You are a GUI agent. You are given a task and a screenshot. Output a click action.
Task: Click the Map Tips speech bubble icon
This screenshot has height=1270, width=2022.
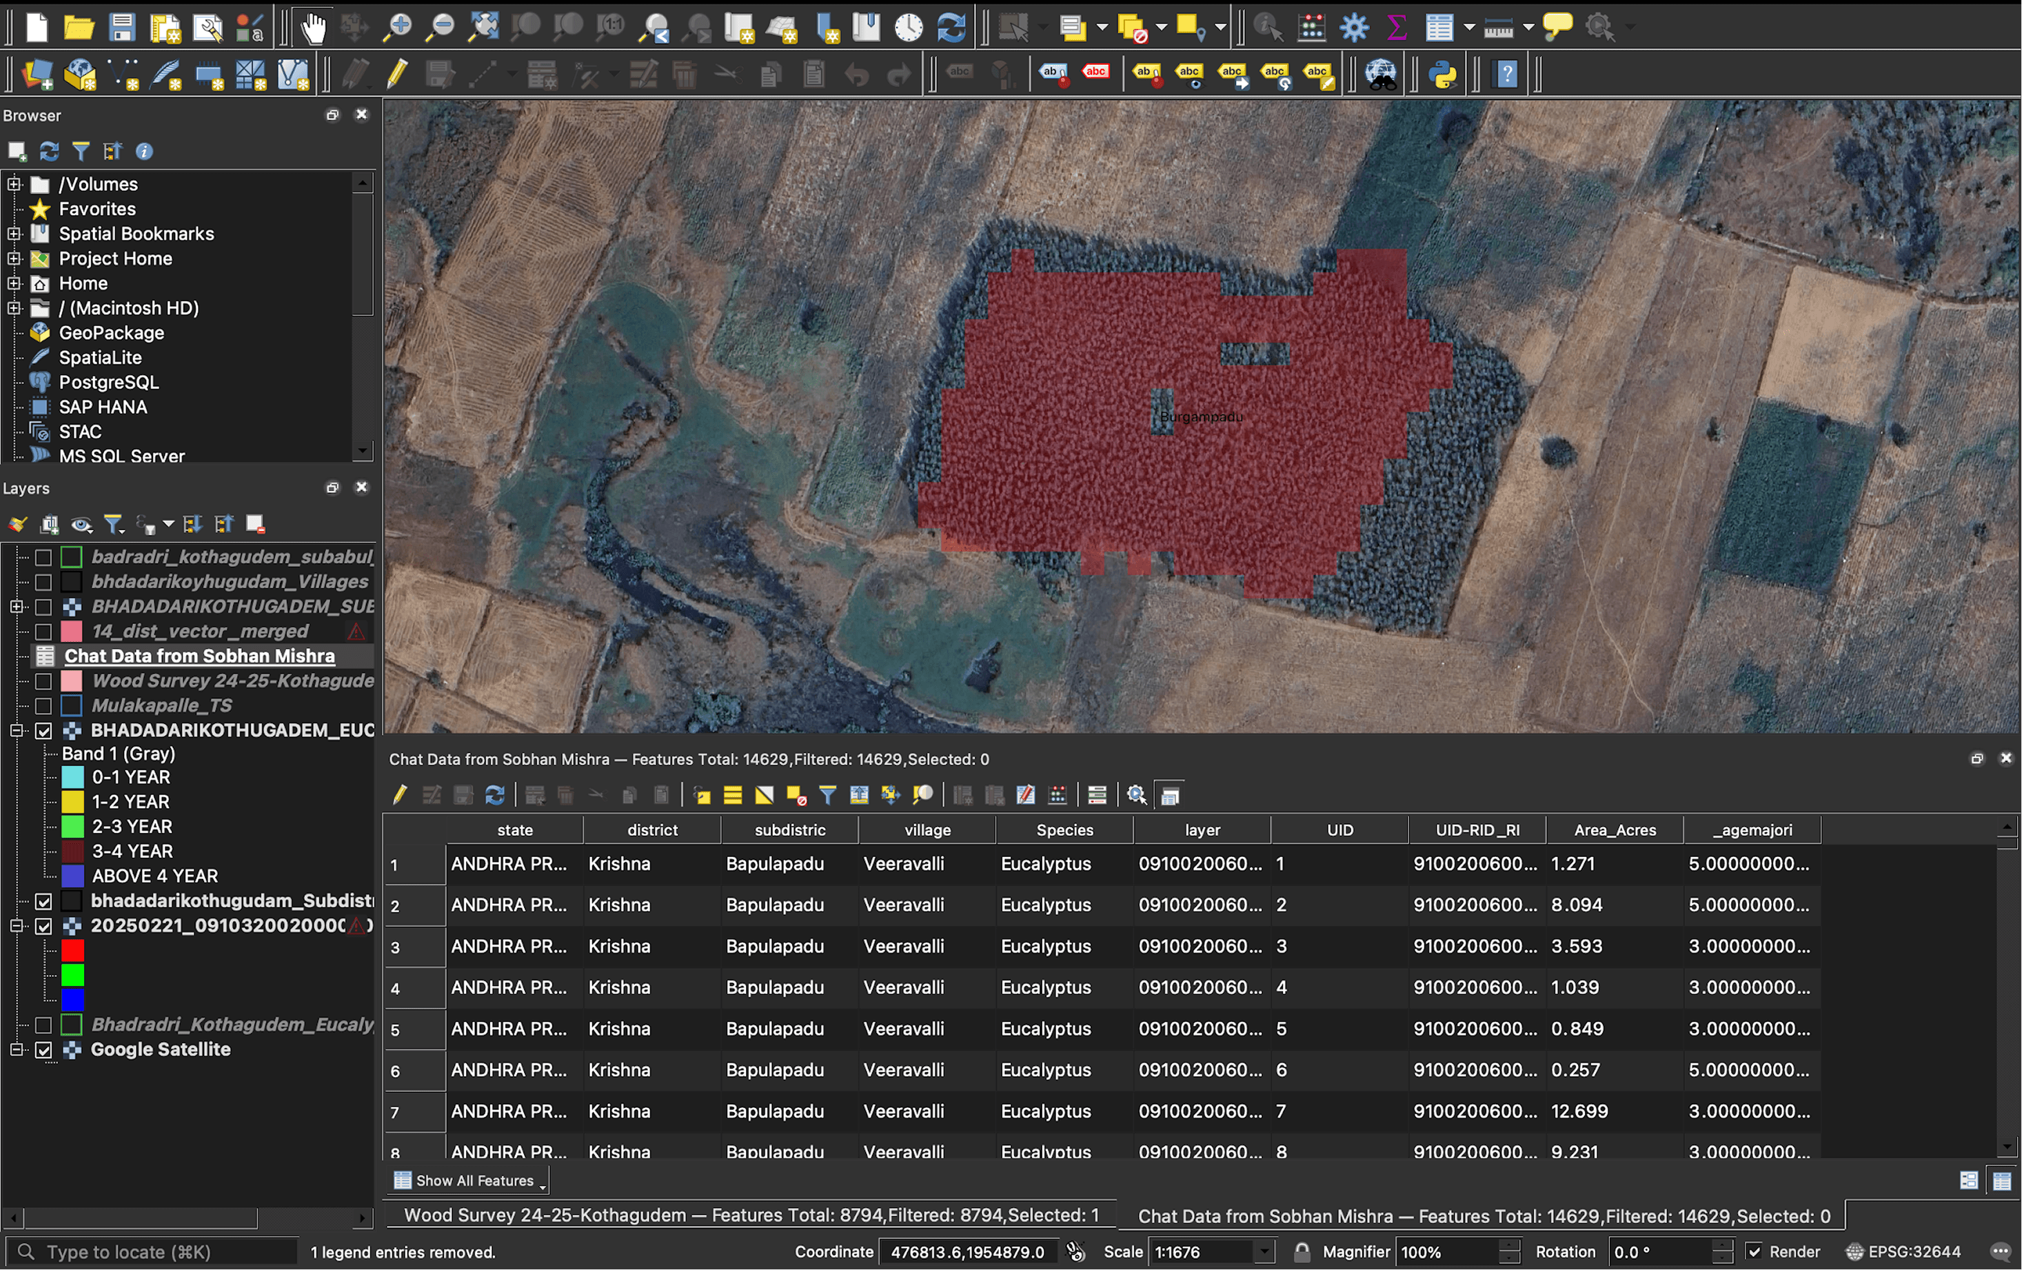[1557, 28]
